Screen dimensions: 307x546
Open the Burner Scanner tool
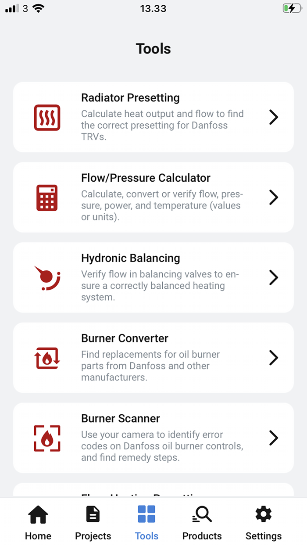(x=153, y=438)
